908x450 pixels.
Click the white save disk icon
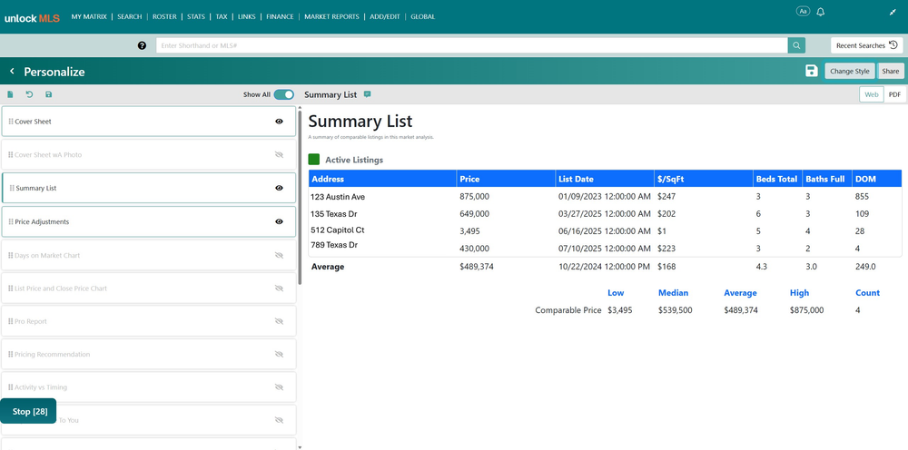811,71
